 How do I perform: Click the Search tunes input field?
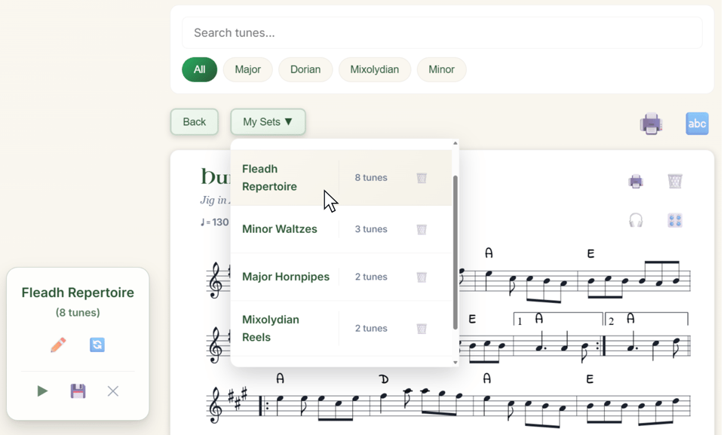pos(442,33)
